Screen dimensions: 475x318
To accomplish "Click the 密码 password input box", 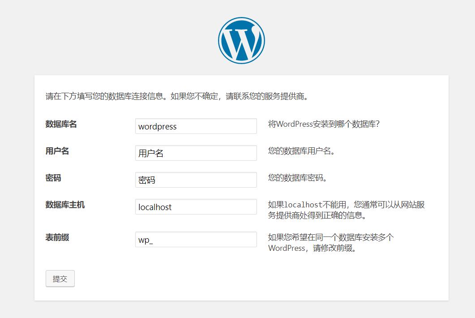I will [196, 180].
